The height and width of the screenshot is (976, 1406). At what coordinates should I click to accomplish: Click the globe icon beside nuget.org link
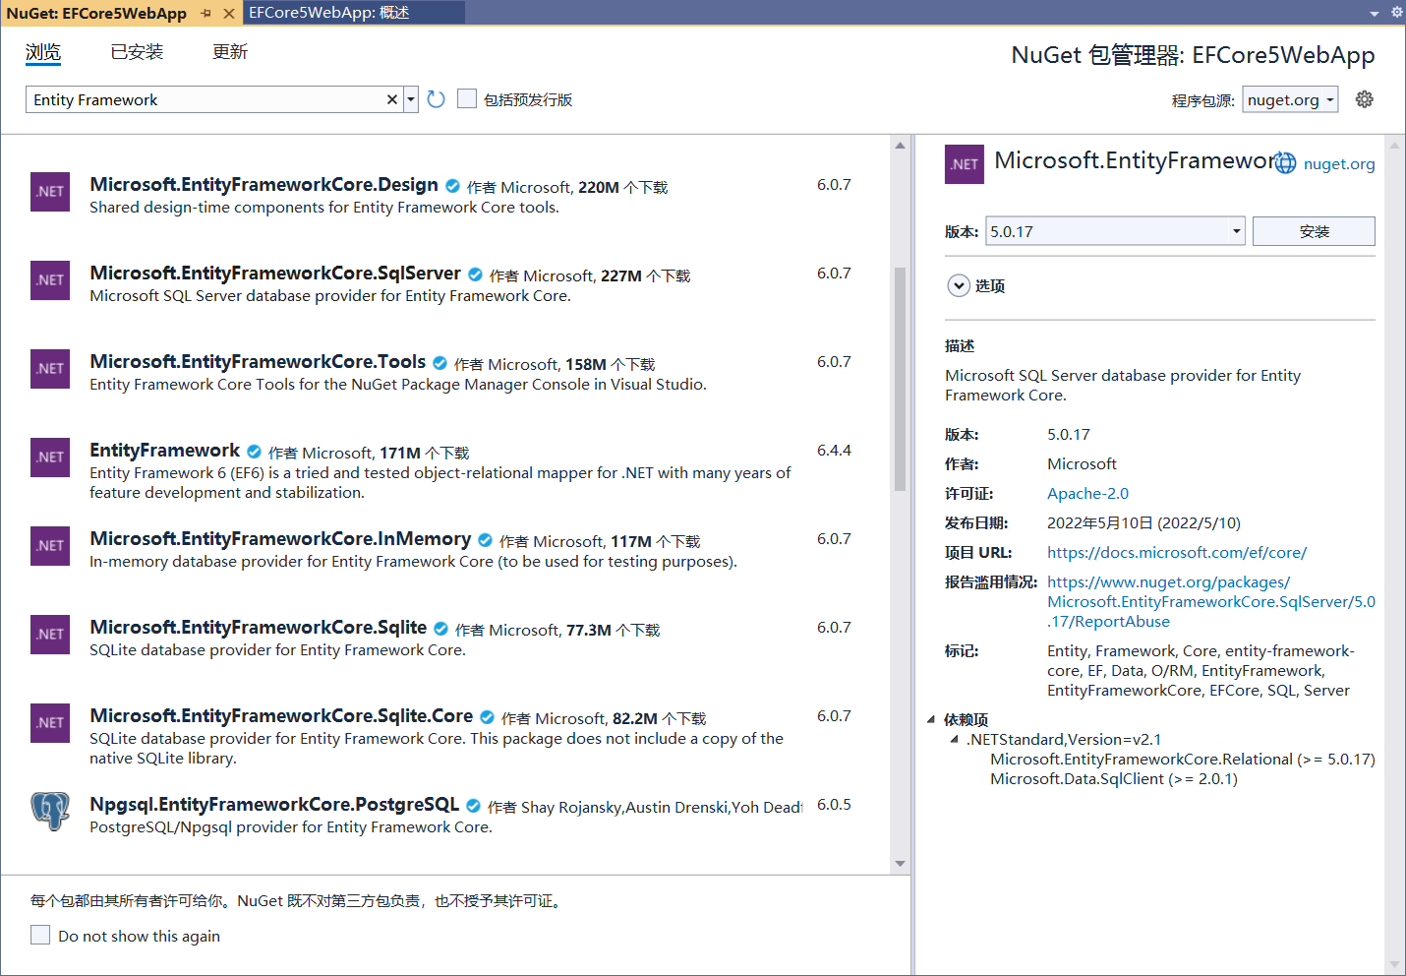pyautogui.click(x=1286, y=163)
